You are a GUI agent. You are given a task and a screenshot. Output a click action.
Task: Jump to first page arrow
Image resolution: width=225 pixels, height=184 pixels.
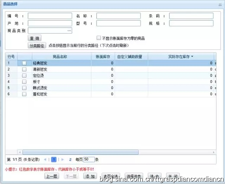click(x=45, y=159)
